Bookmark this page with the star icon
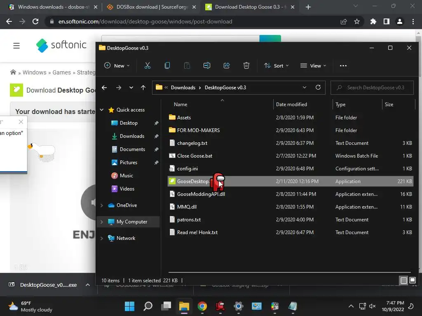The height and width of the screenshot is (316, 422). [x=357, y=21]
